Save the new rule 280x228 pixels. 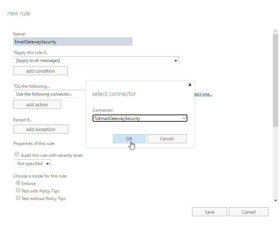[x=210, y=212]
